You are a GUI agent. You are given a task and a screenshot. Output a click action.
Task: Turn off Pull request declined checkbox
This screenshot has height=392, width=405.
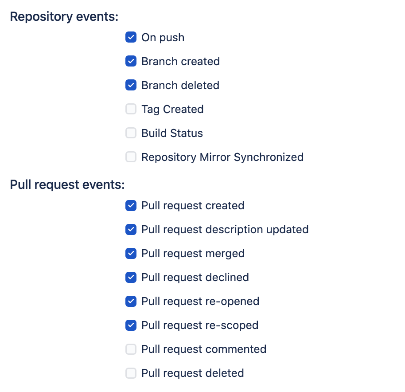click(131, 278)
